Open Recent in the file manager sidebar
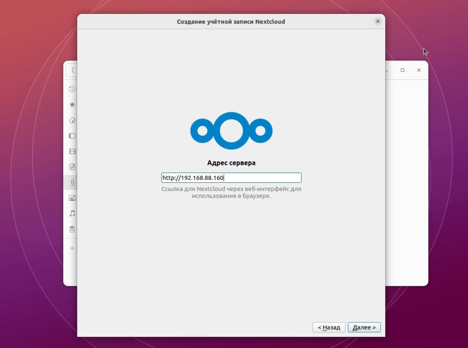468x348 pixels. (x=72, y=89)
